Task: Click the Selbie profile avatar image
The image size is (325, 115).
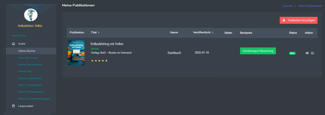Action: (31, 15)
